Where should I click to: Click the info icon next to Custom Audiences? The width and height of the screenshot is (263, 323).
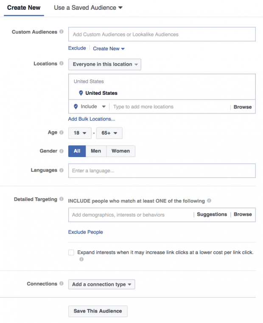click(x=62, y=31)
